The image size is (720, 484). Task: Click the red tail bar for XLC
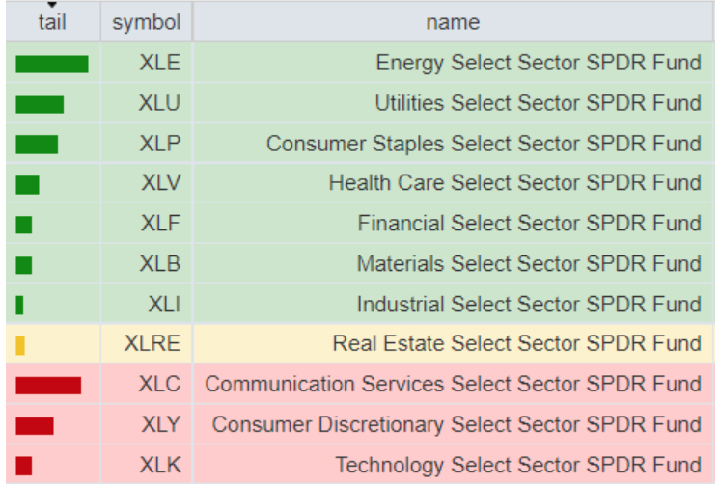48,385
